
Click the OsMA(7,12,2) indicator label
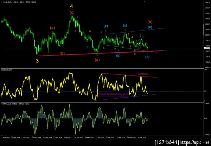point(15,104)
